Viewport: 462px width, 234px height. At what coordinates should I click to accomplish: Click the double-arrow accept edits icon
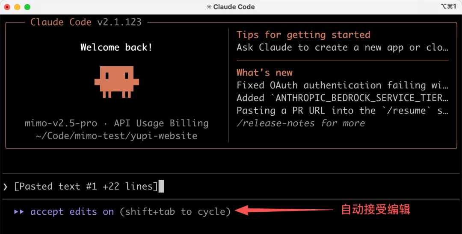19,212
